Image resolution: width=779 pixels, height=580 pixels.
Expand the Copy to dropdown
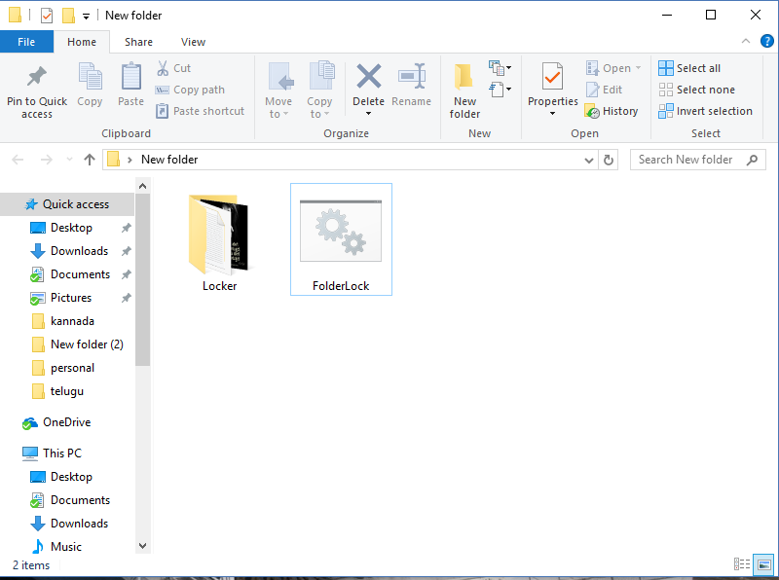(x=319, y=92)
